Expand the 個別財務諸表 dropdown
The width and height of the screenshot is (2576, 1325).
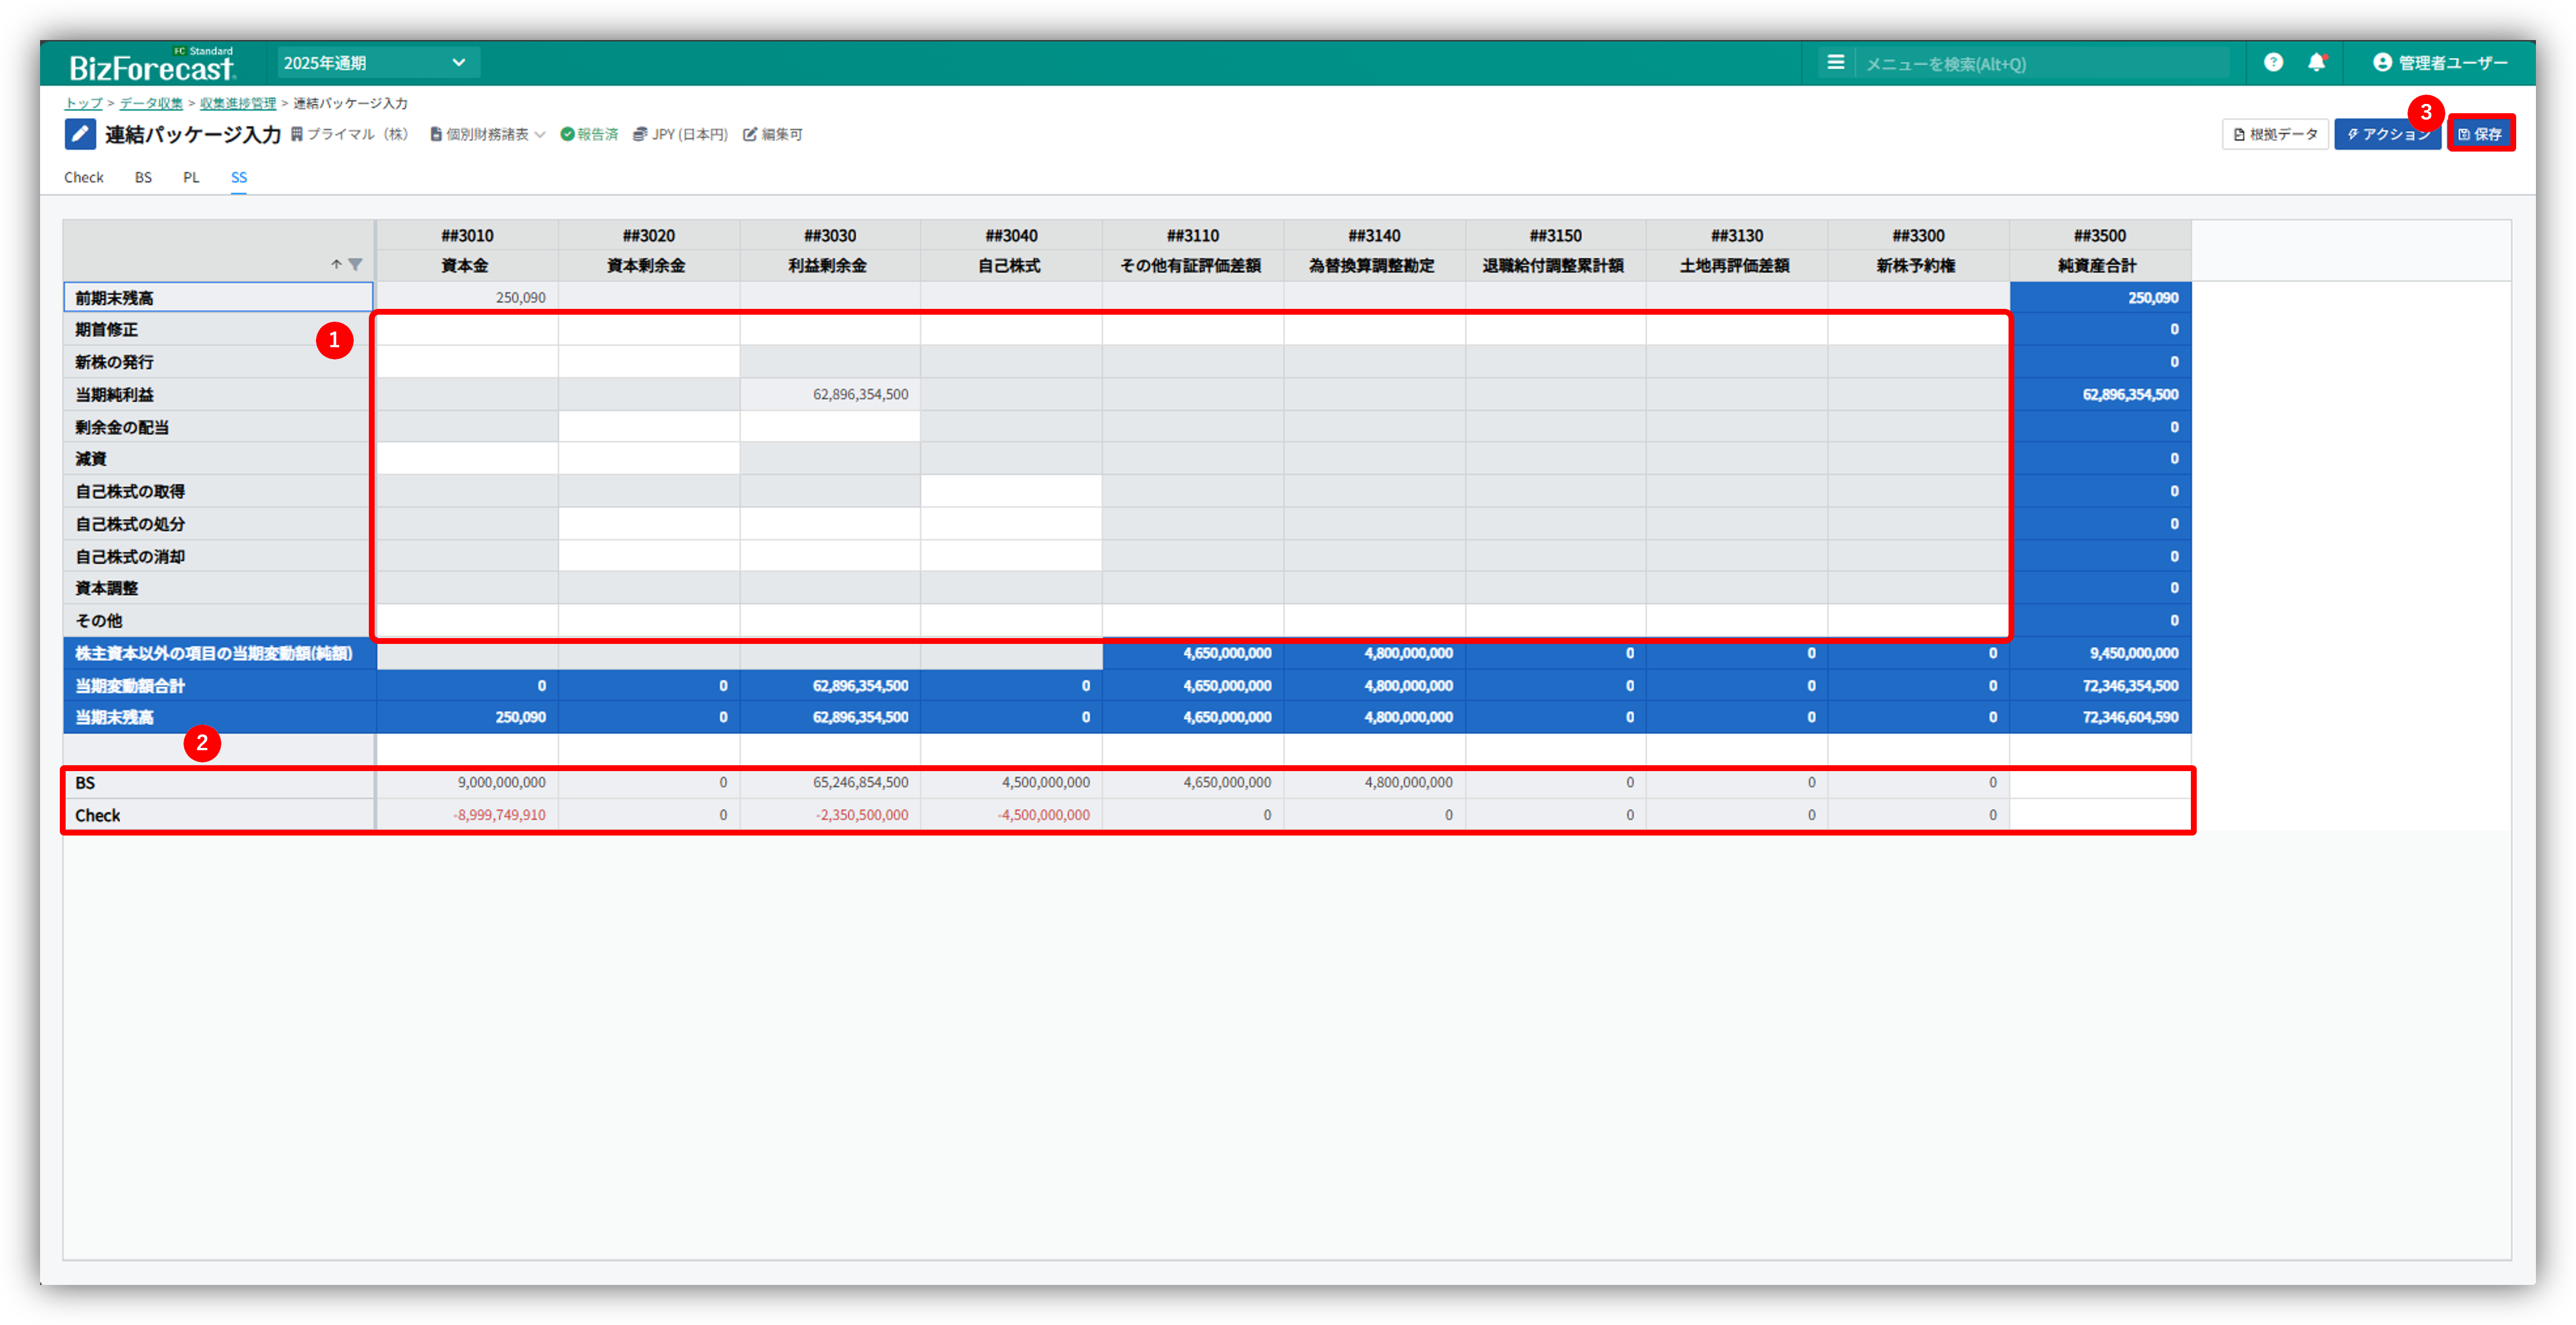pos(487,134)
